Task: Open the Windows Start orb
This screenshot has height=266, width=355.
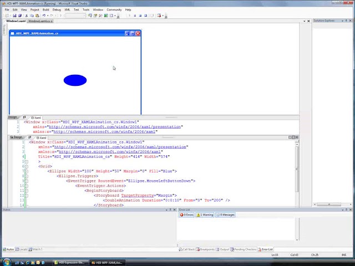Action: pos(7,262)
